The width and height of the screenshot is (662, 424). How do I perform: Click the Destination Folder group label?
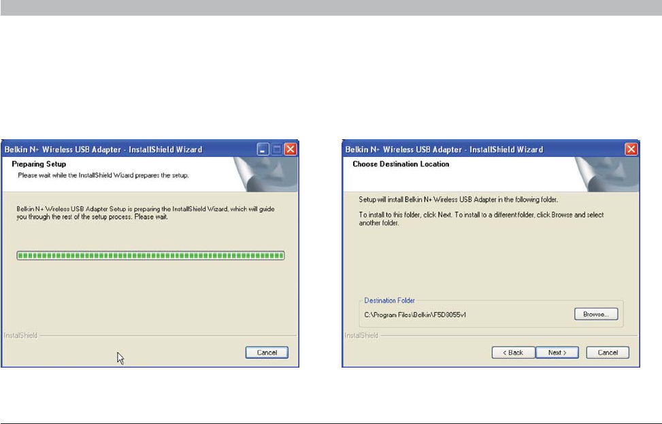click(389, 300)
